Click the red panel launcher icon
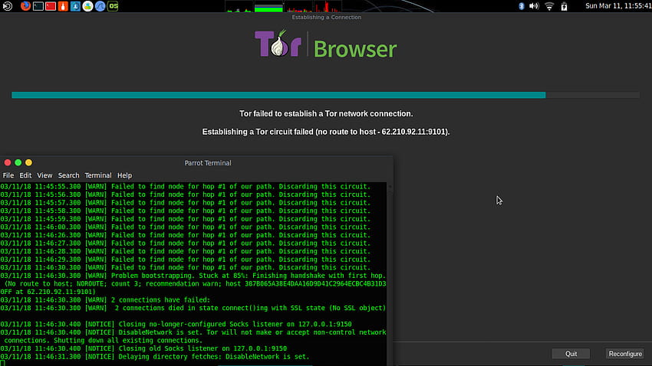Screen dimensions: 652x366 coord(51,6)
